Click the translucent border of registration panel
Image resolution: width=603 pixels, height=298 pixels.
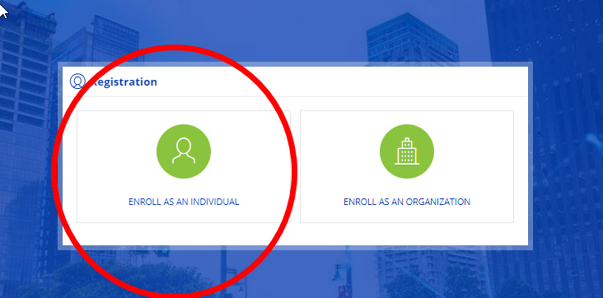tap(296, 64)
